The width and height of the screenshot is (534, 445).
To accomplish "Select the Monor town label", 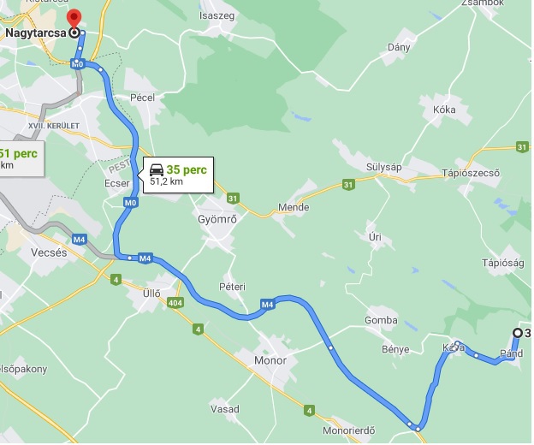I will coord(270,360).
